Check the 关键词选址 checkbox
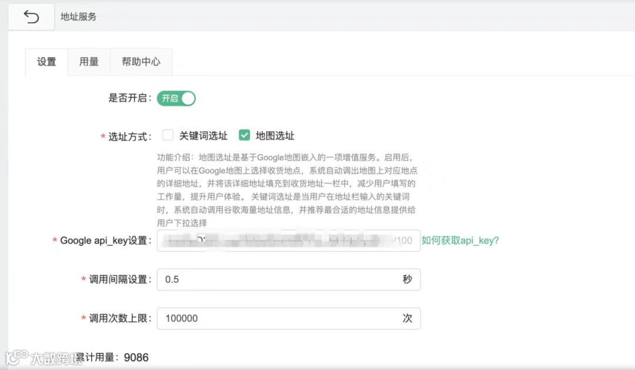 pyautogui.click(x=168, y=135)
